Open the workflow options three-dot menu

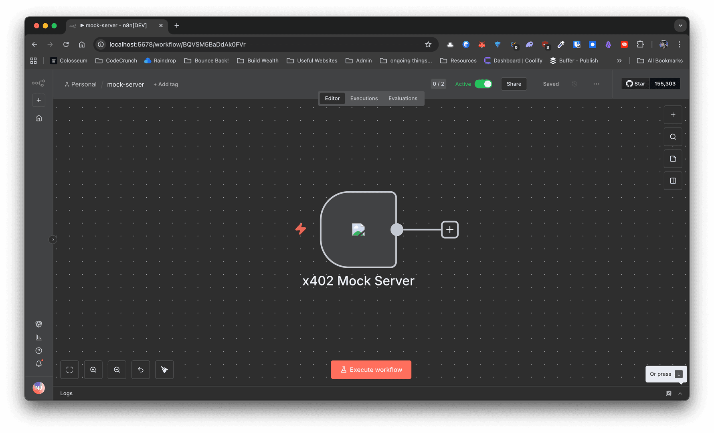click(x=596, y=84)
